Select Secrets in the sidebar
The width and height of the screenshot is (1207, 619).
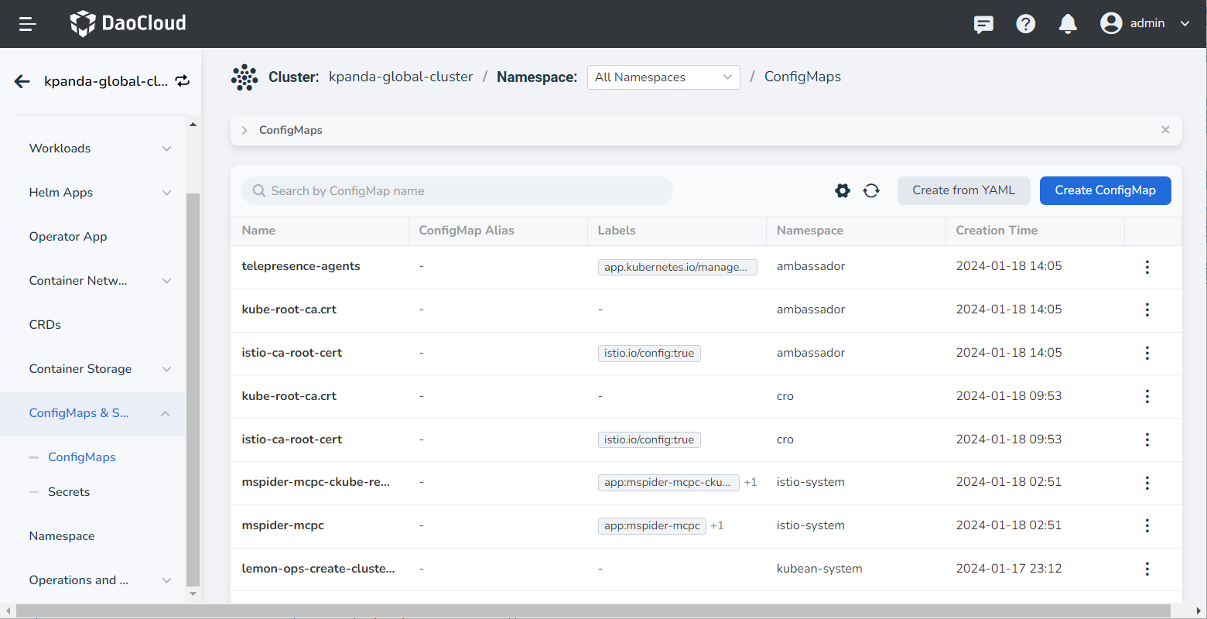click(x=69, y=492)
